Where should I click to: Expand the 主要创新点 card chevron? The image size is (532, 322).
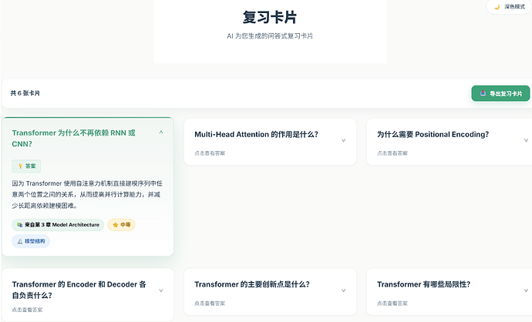coord(343,290)
